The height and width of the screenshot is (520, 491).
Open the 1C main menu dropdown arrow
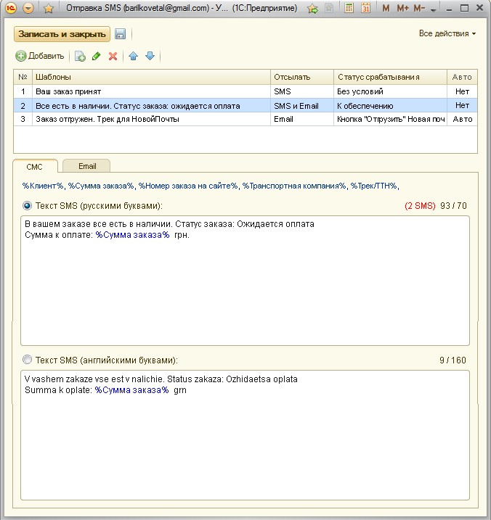tap(28, 9)
